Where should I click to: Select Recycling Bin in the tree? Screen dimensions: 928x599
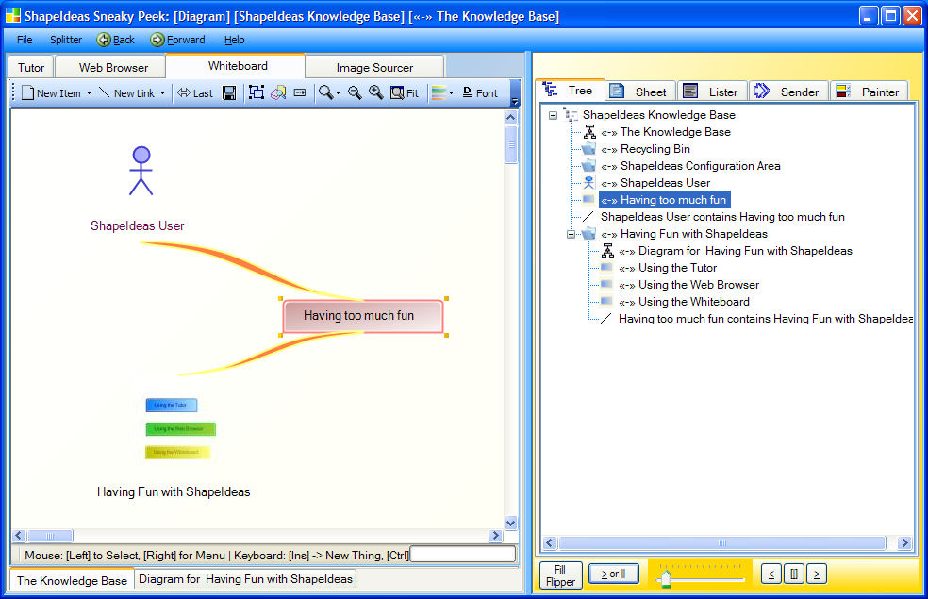[x=655, y=149]
